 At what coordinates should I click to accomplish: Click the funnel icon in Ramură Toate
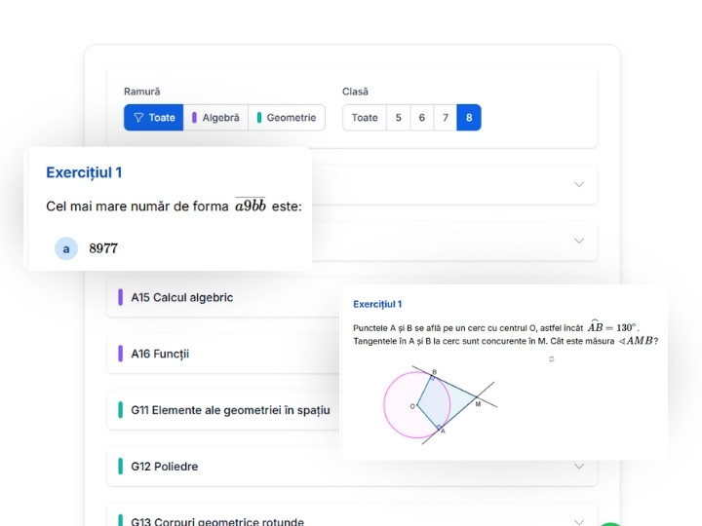(x=138, y=118)
